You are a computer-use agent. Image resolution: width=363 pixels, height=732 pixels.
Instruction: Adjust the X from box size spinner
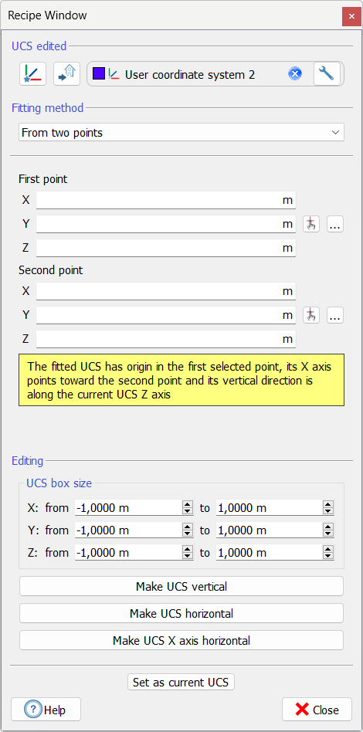pos(188,508)
